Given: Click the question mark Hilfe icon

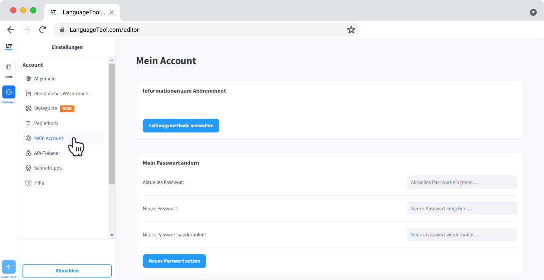Looking at the screenshot, I should point(28,183).
